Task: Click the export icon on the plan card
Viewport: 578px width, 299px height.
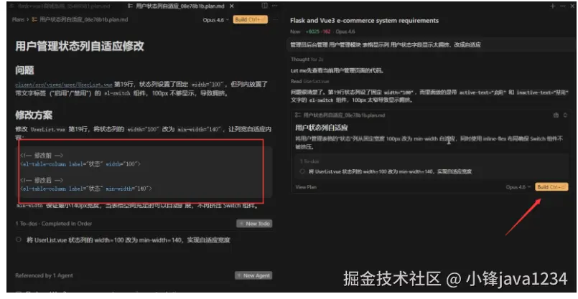Action: 556,115
